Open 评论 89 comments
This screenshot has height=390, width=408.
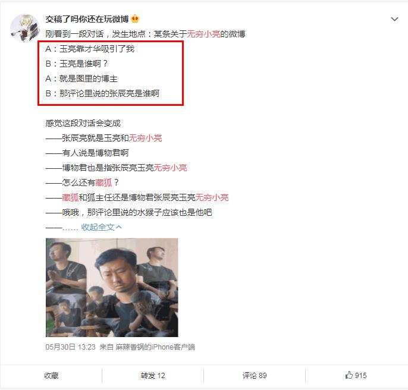(255, 375)
